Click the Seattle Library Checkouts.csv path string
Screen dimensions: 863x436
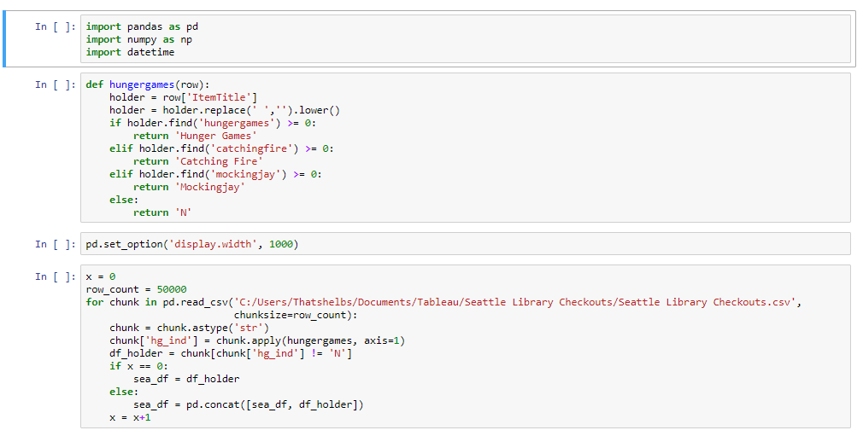[514, 302]
